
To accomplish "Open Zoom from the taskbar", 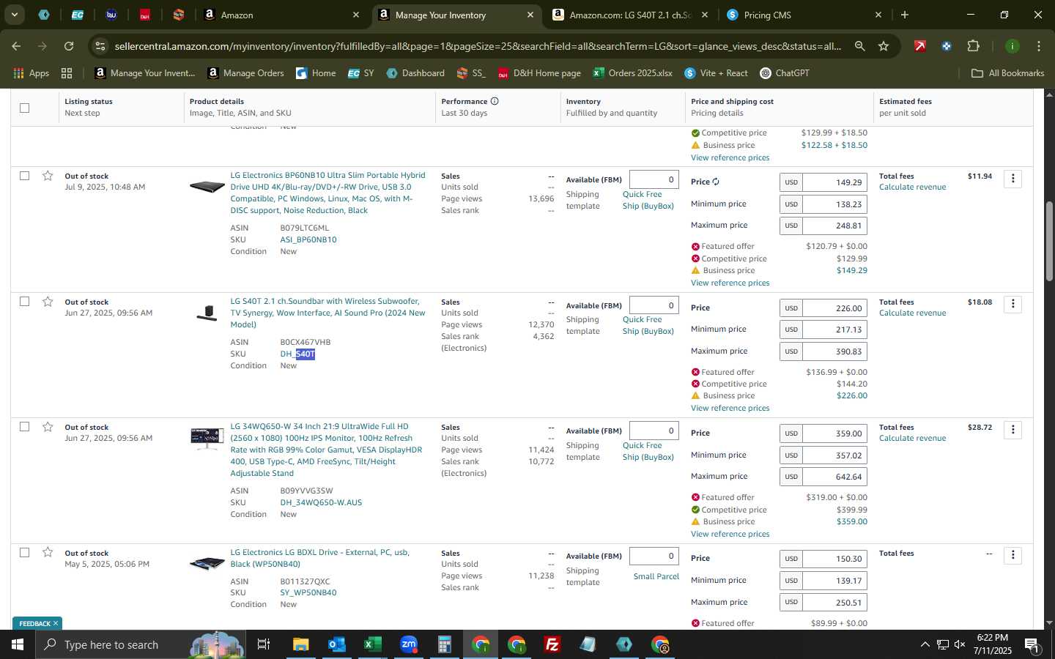I will [x=408, y=644].
